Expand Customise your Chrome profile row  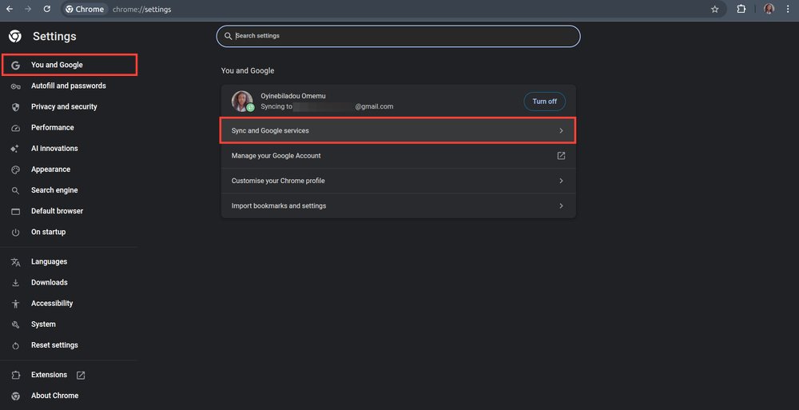(x=561, y=181)
